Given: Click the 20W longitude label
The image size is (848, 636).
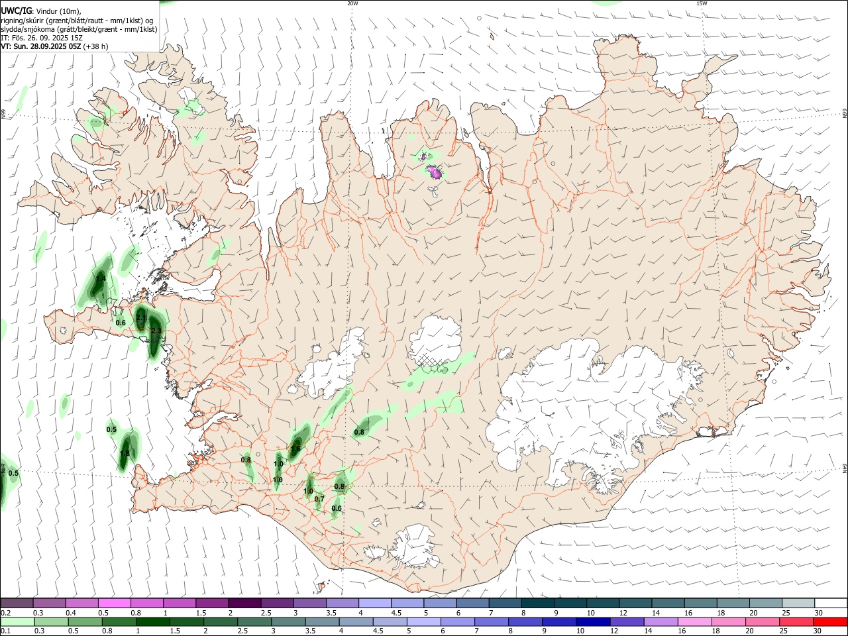Looking at the screenshot, I should 352,3.
